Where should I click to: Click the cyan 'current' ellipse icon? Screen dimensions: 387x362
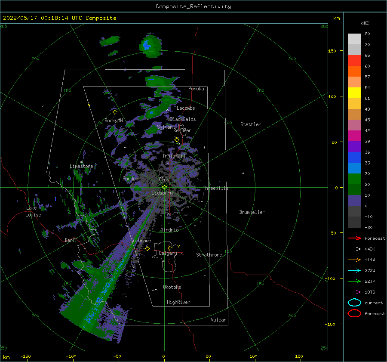354,303
